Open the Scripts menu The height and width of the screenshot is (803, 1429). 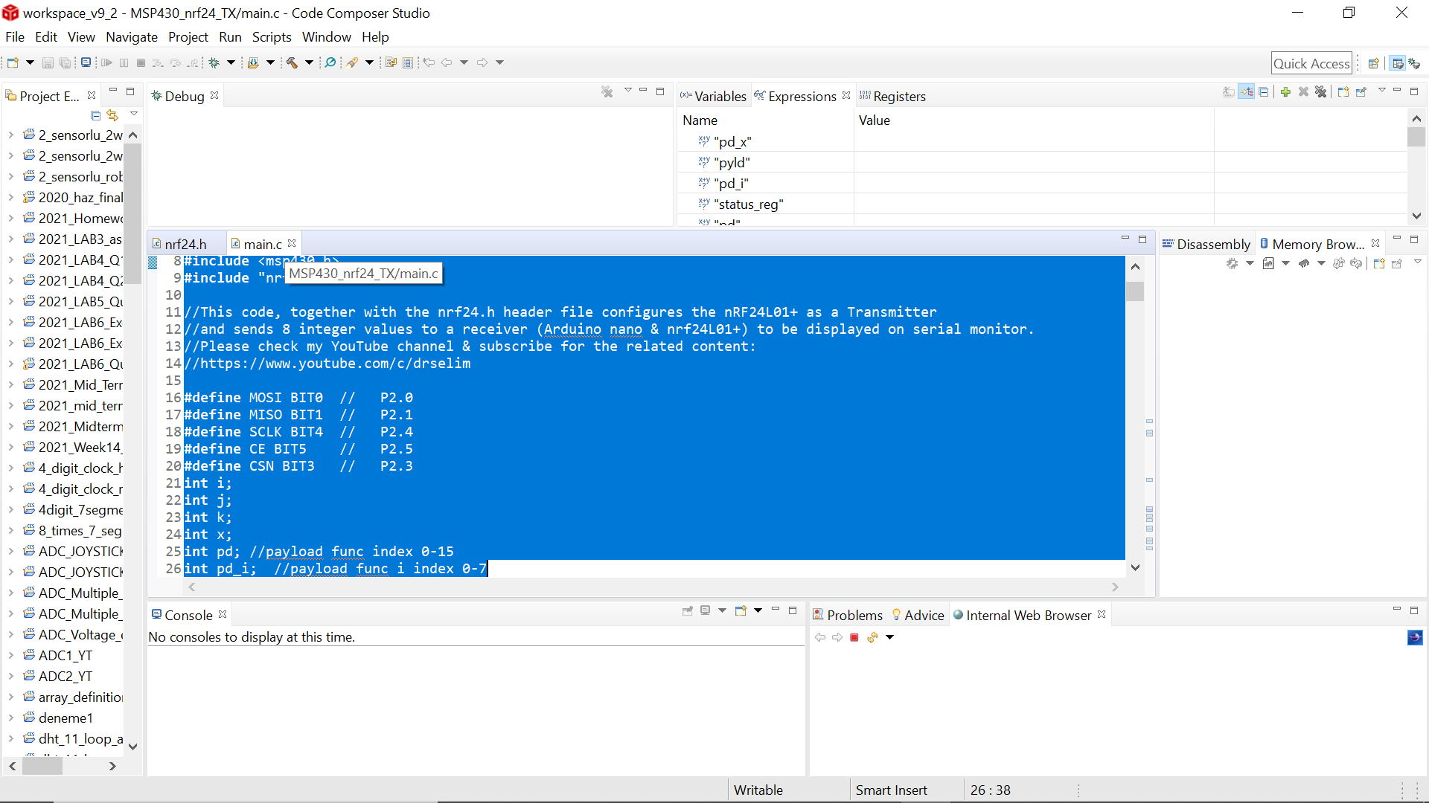(x=272, y=36)
